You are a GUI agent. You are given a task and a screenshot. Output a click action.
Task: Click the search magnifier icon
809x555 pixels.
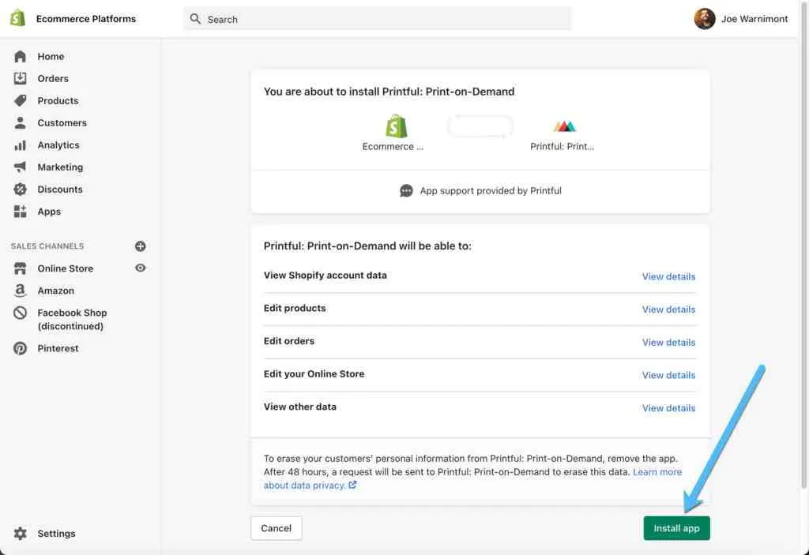pyautogui.click(x=195, y=19)
